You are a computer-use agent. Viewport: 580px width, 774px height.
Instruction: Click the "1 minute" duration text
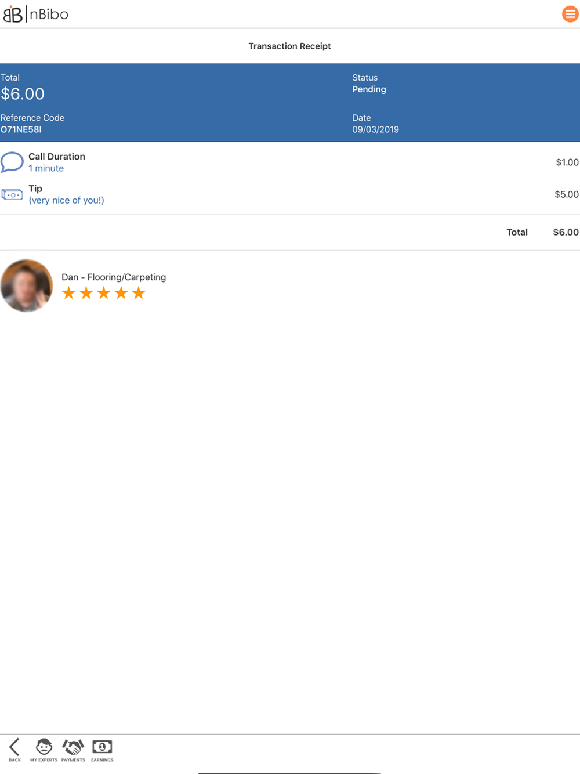(46, 168)
